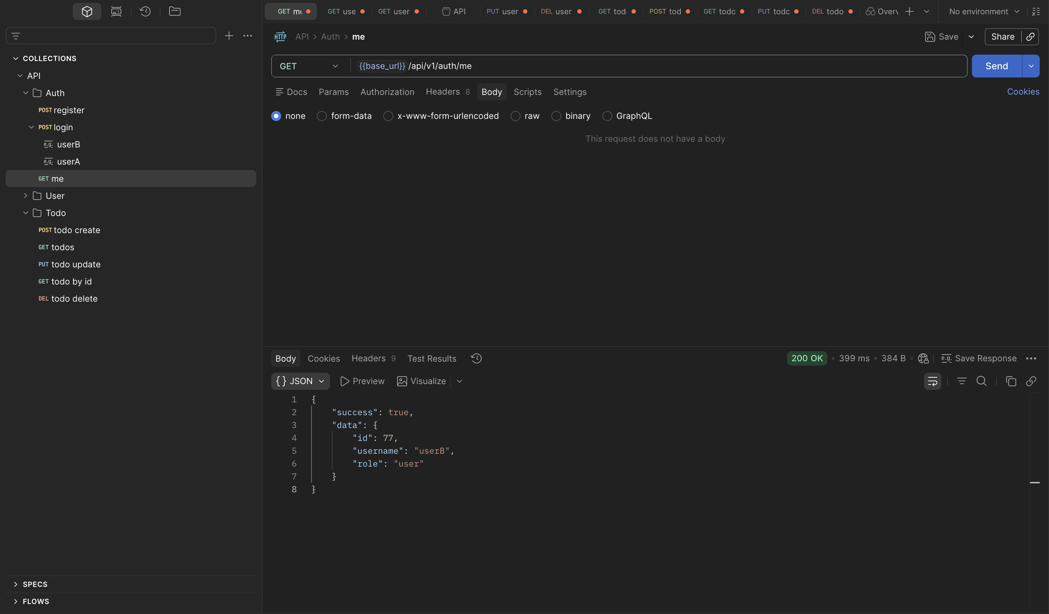
Task: Open the Collections cube icon in sidebar
Action: (x=87, y=11)
